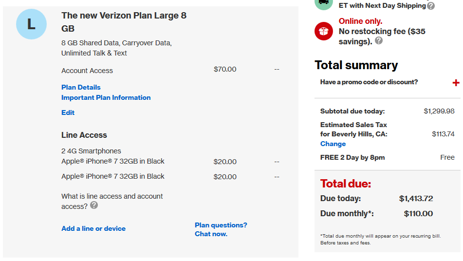The height and width of the screenshot is (261, 463).
Task: Open Plan questions? Chat now link
Action: [x=221, y=229]
